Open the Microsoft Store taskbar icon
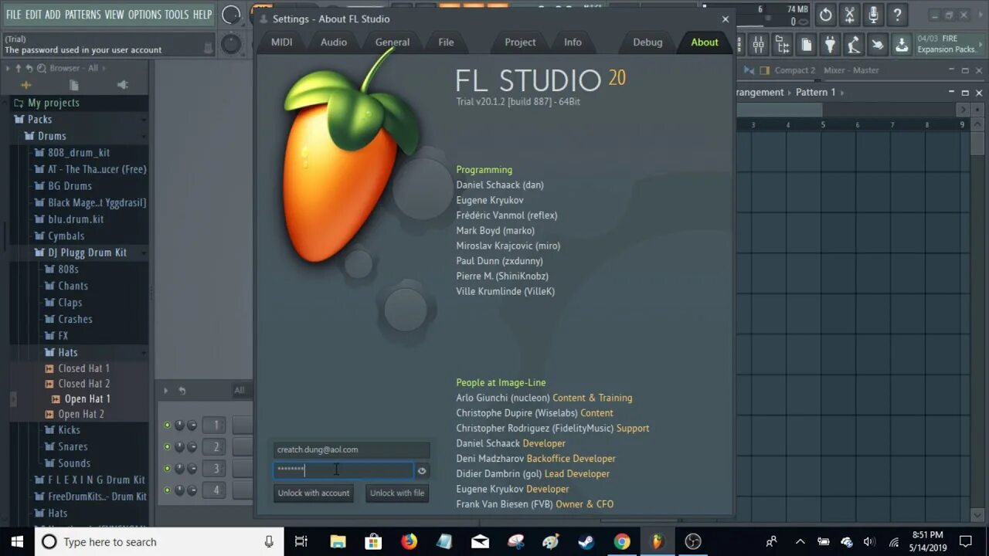The height and width of the screenshot is (556, 989). click(373, 541)
